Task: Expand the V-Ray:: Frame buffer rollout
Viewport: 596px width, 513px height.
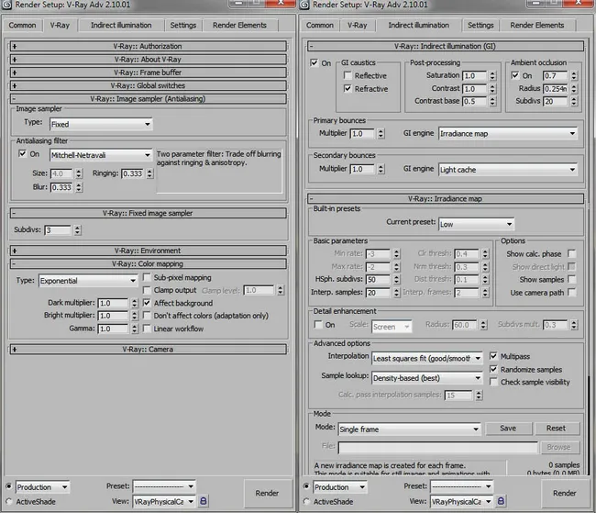Action: (x=149, y=72)
